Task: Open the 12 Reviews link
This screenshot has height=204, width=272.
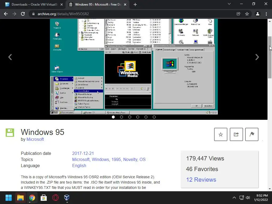Action: coord(201,180)
